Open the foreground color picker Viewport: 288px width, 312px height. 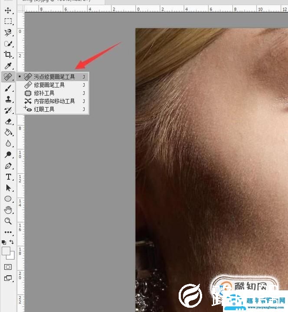[x=6, y=251]
